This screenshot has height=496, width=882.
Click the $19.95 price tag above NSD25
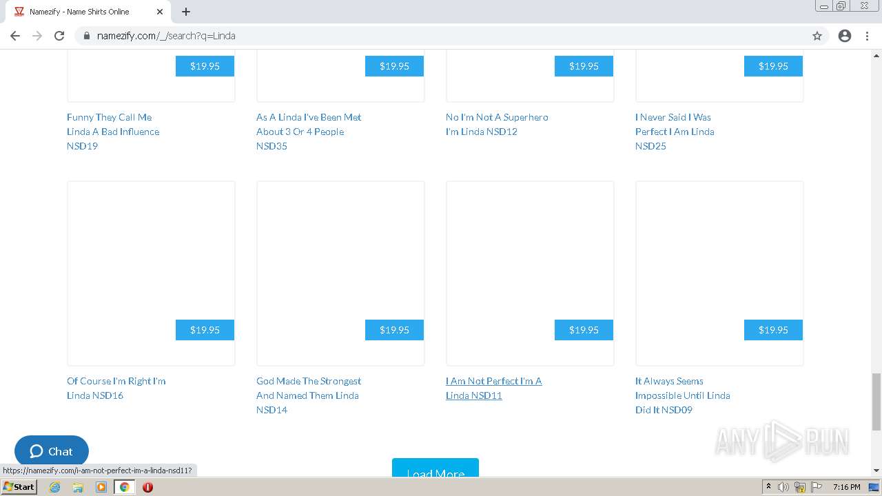(773, 66)
